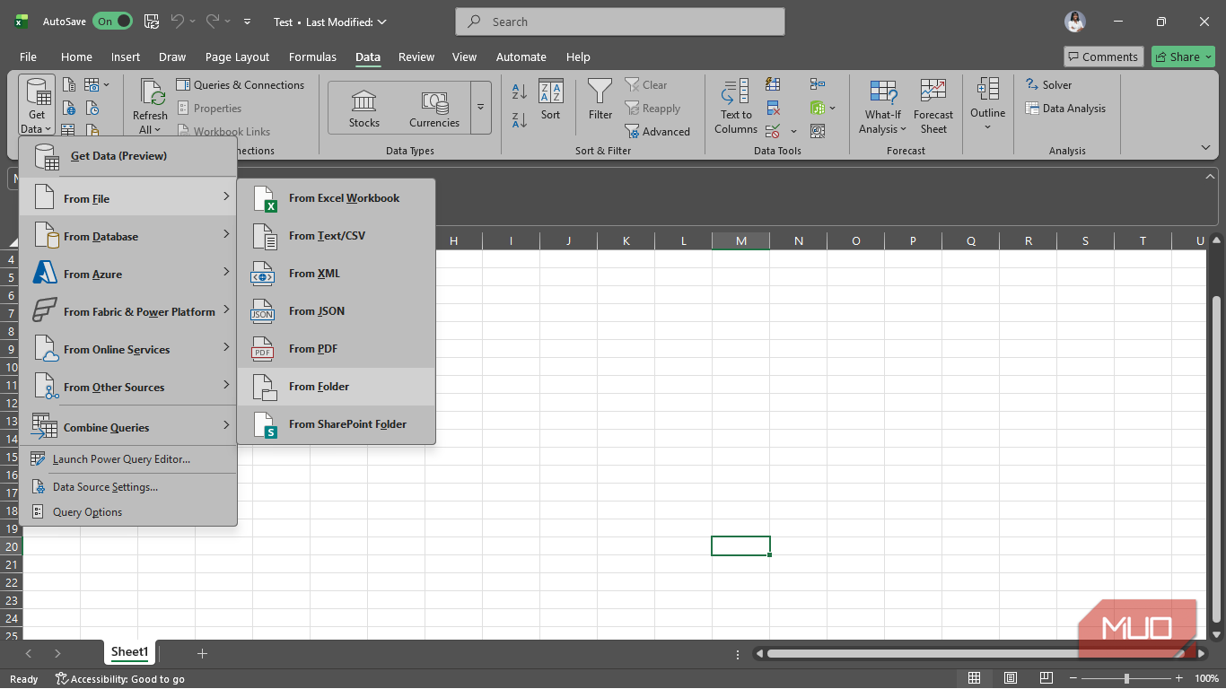Switch to the Insert tab
1226x689 pixels.
(126, 57)
